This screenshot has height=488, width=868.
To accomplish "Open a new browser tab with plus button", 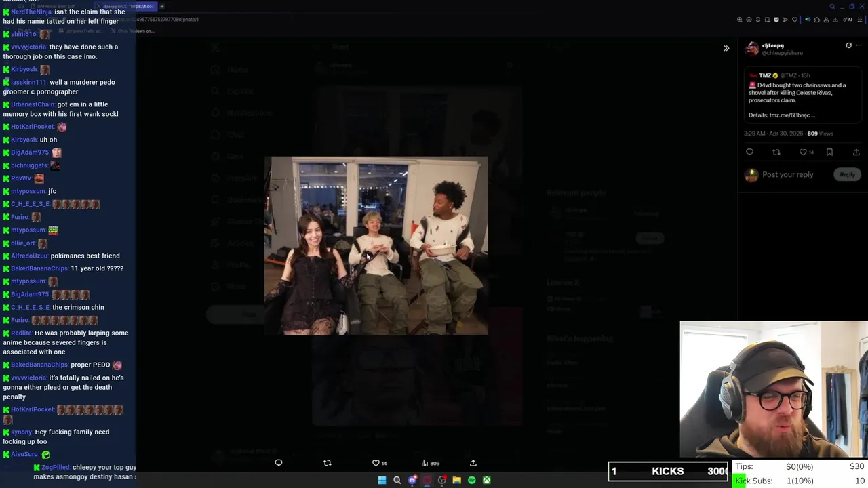I will (162, 6).
